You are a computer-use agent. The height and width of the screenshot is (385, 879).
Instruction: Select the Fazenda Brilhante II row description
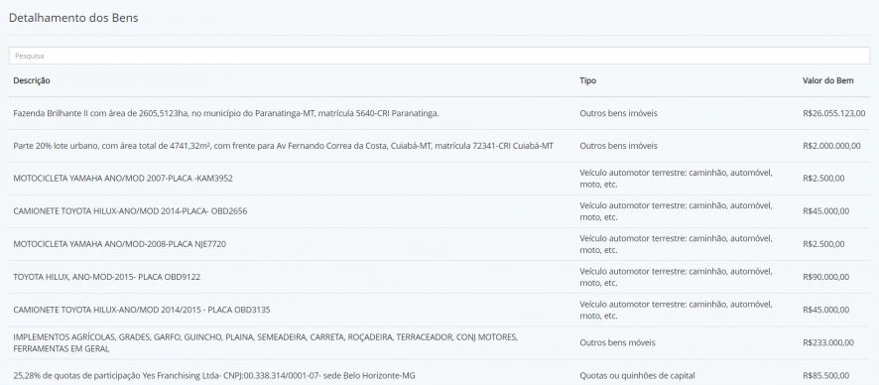pos(226,113)
